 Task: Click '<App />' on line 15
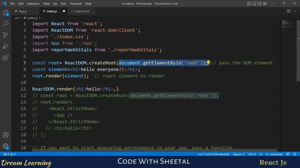63,115
